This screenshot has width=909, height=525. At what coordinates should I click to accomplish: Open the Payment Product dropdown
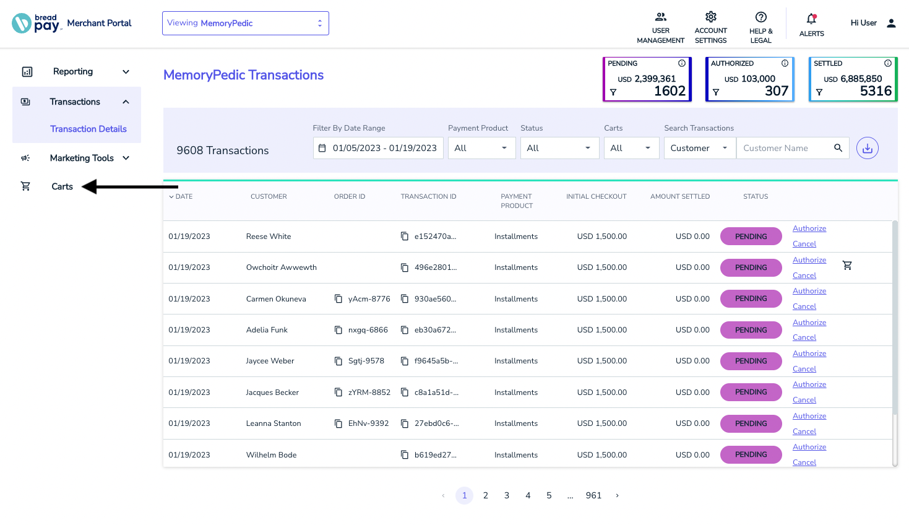[481, 147]
